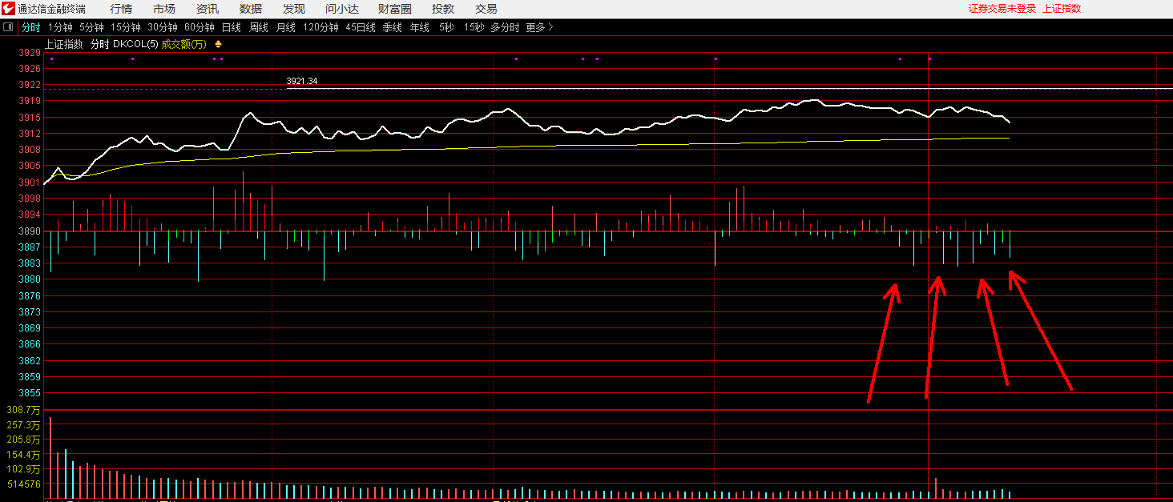Switch to the 15秒 chart period
Viewport: 1173px width, 502px height.
pyautogui.click(x=474, y=27)
